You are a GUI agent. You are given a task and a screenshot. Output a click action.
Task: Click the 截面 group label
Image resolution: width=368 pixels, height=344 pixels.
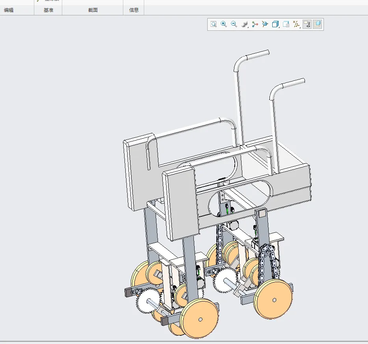(93, 10)
